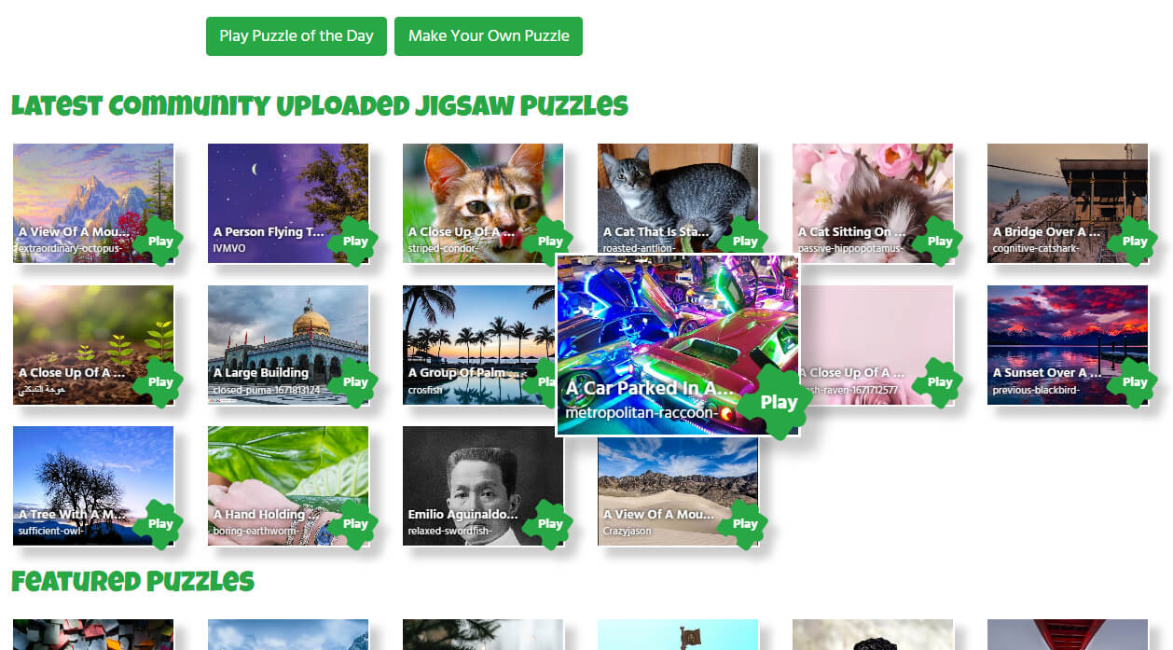Click Play badge on enlarged car puzzle
Viewport: 1173px width, 650px height.
coord(779,402)
